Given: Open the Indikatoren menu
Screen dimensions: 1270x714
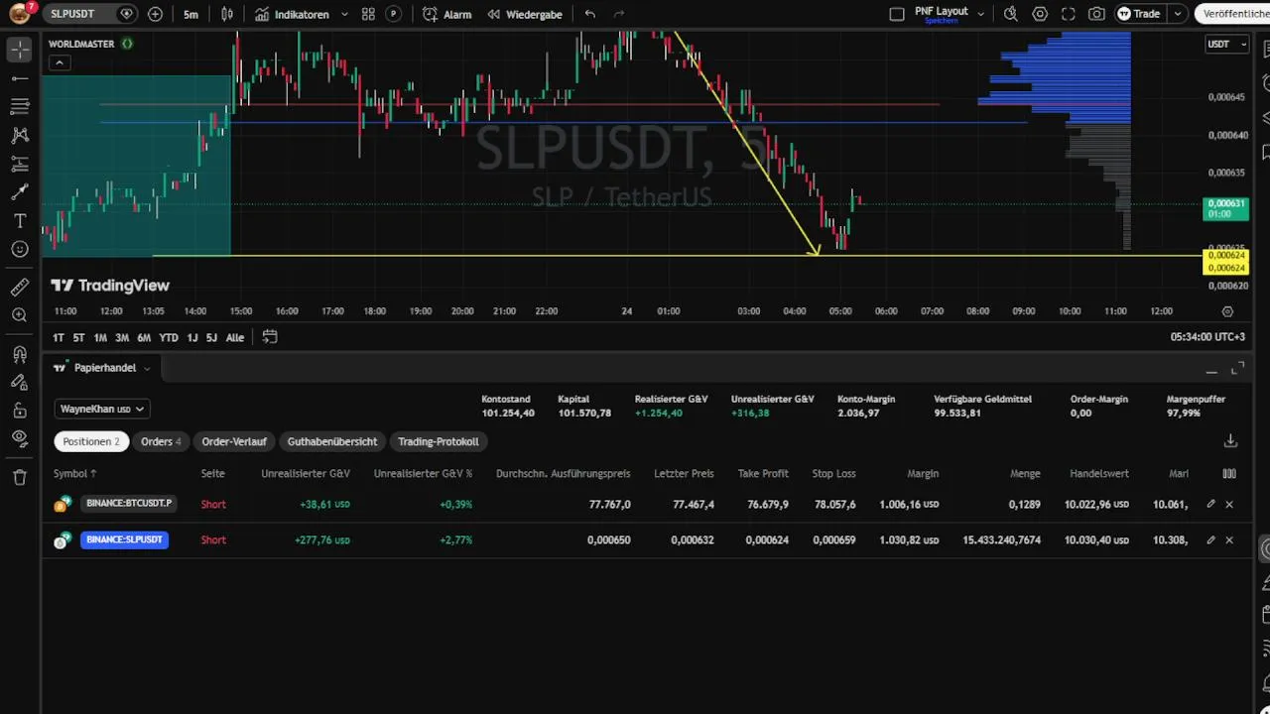Looking at the screenshot, I should coord(292,14).
